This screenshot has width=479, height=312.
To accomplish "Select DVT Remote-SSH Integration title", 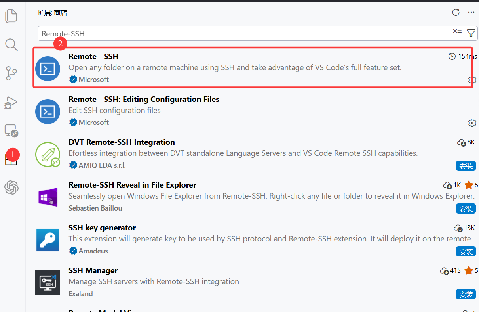I will [x=122, y=142].
